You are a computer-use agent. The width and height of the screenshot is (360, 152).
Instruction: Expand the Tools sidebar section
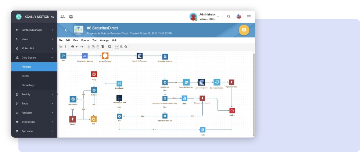coord(34,103)
